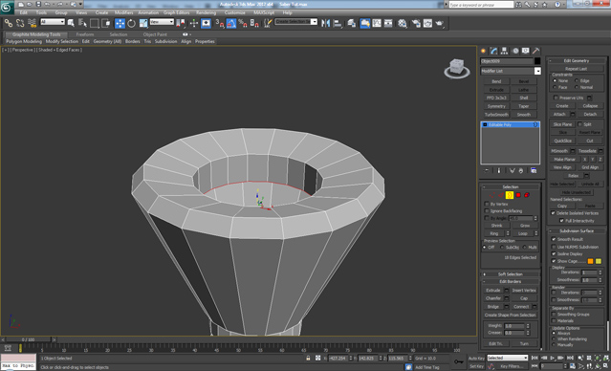This screenshot has height=371, width=611.
Task: Toggle the Split checkbox
Action: (579, 124)
